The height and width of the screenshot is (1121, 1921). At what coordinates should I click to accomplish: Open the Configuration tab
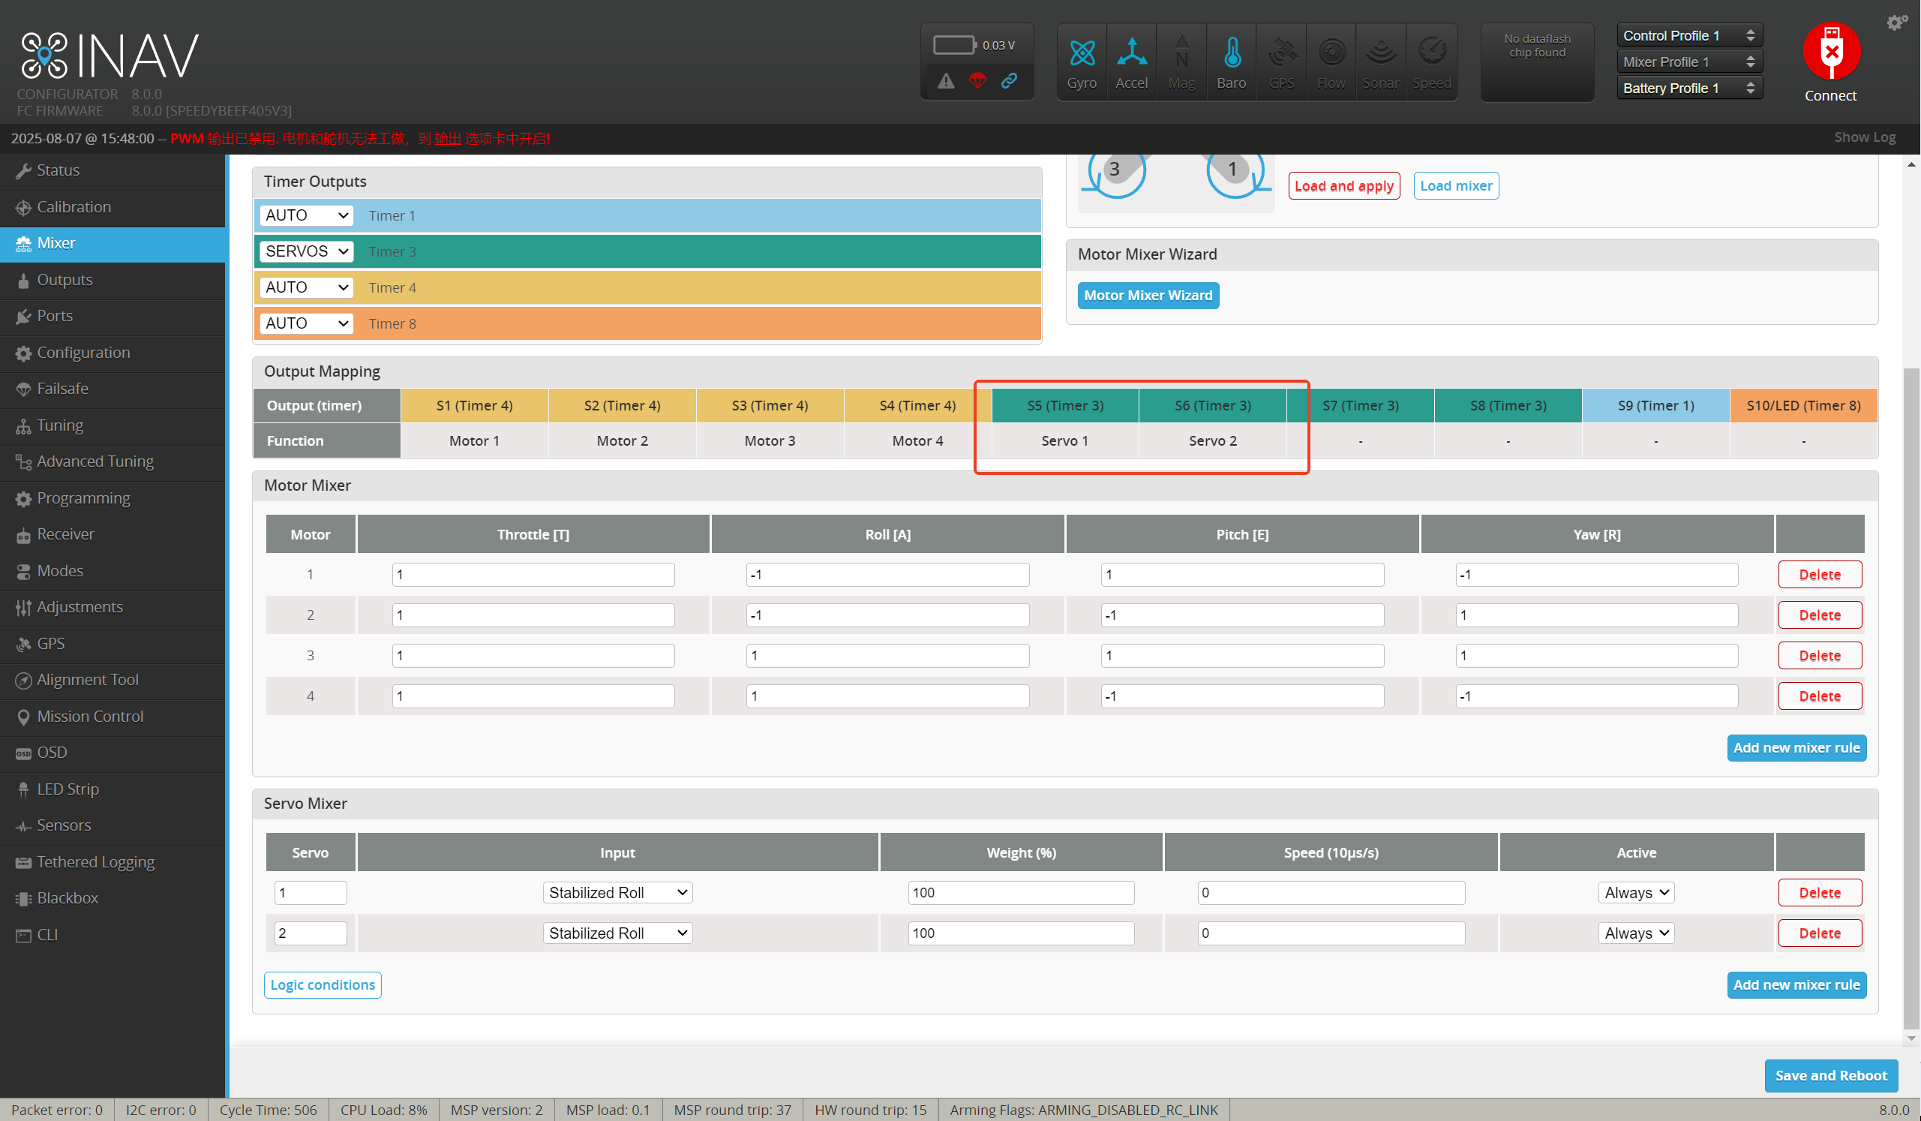point(113,353)
